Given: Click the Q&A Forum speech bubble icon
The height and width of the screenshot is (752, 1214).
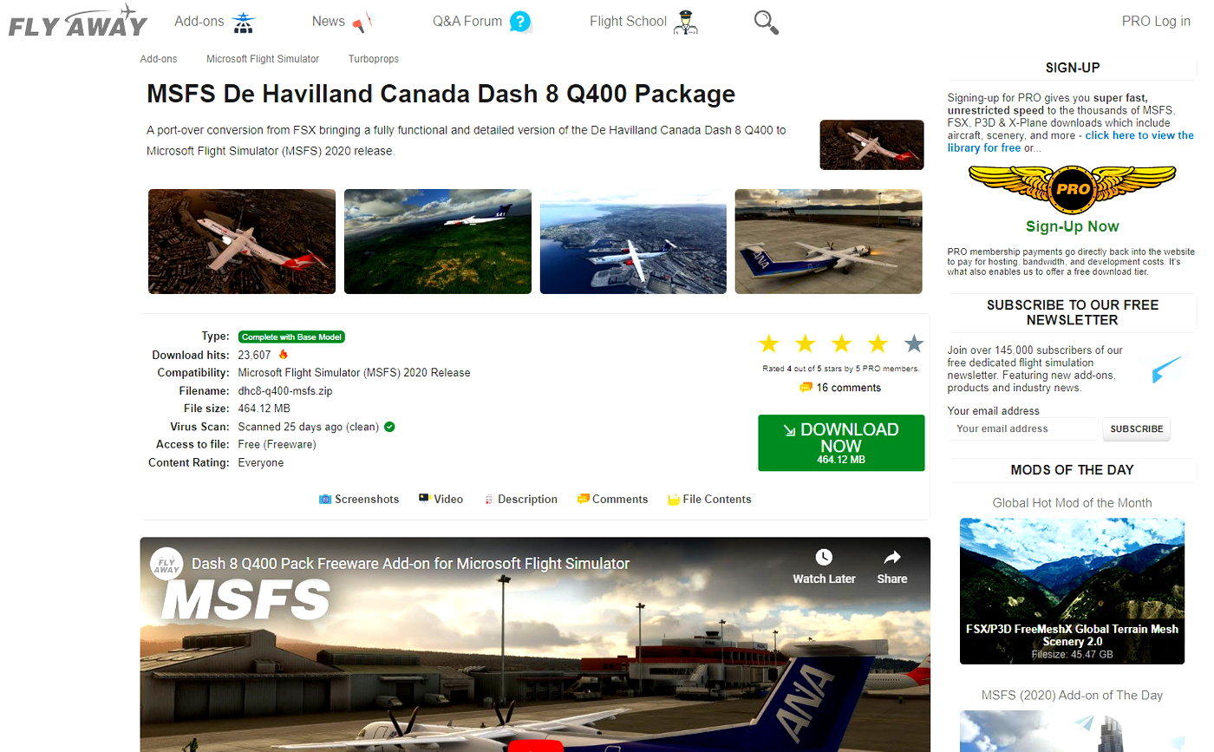Looking at the screenshot, I should click(520, 22).
